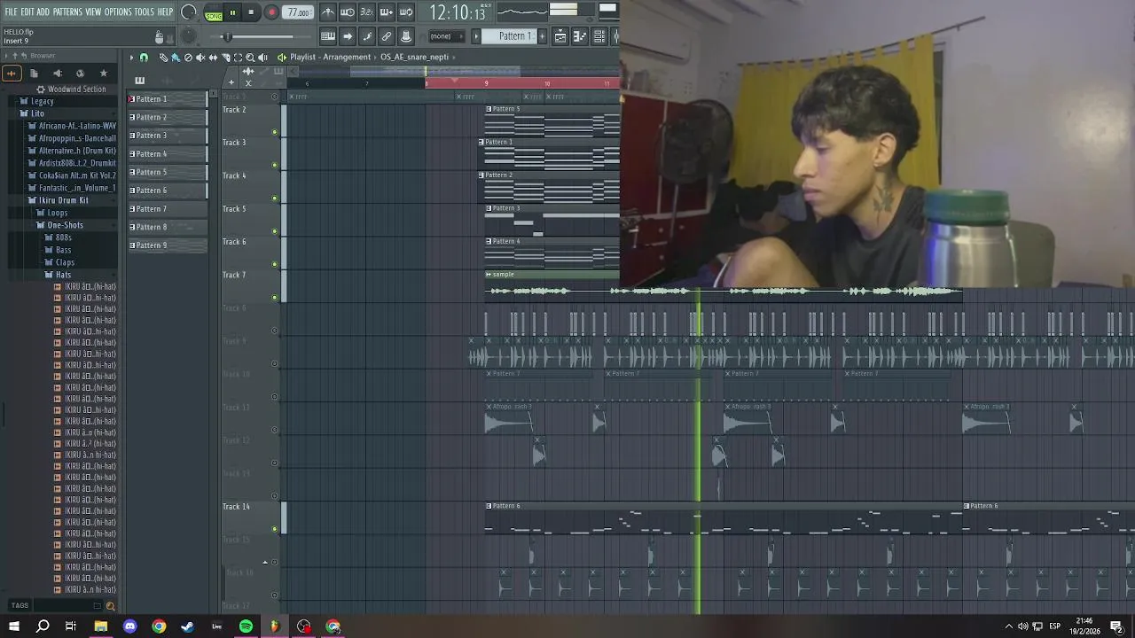The height and width of the screenshot is (638, 1135).
Task: Open the VIEW menu
Action: (93, 12)
